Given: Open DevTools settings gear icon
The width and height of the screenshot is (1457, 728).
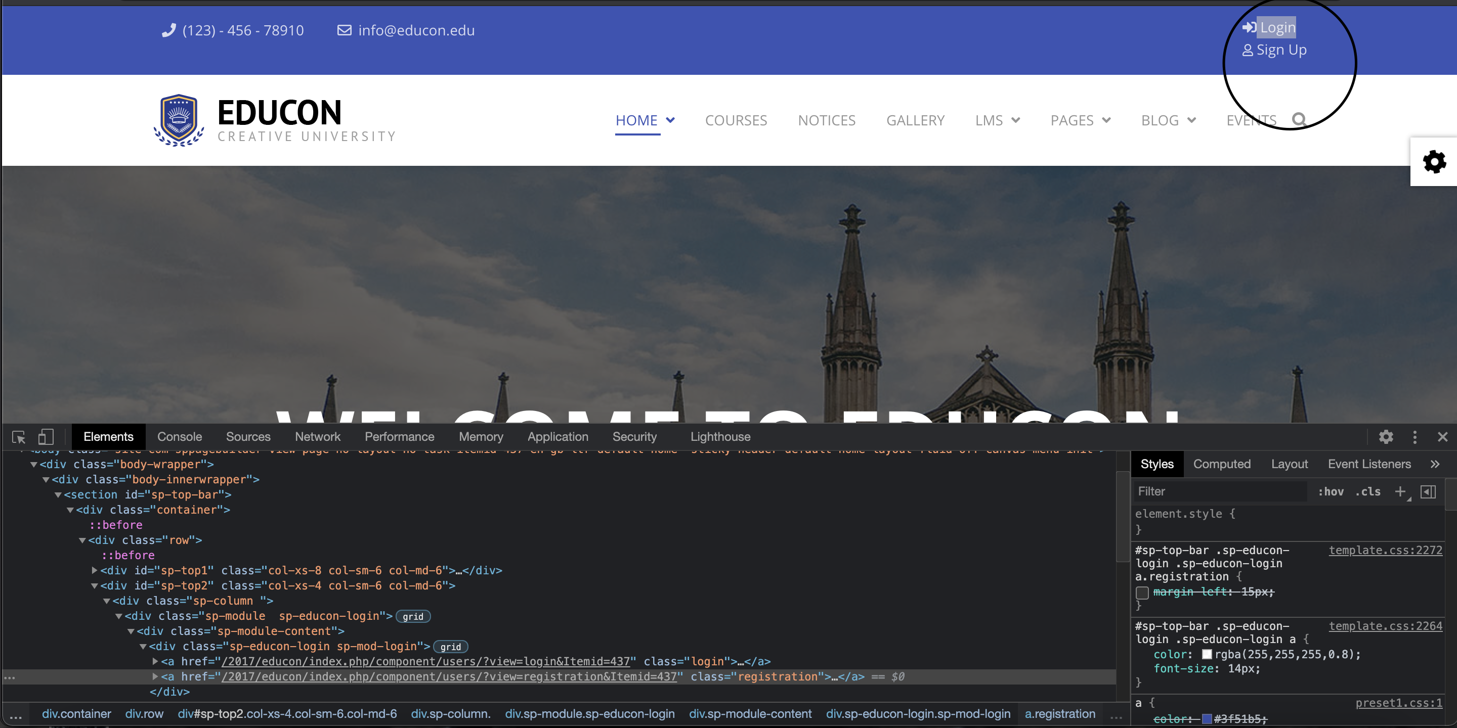Looking at the screenshot, I should 1385,437.
